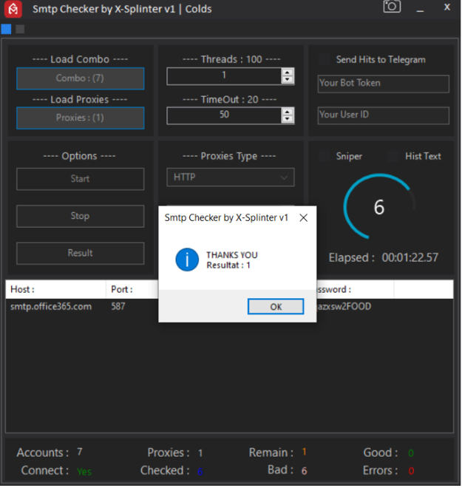This screenshot has width=462, height=488.
Task: Open the HTTP proxies type dropdown
Action: (x=231, y=177)
